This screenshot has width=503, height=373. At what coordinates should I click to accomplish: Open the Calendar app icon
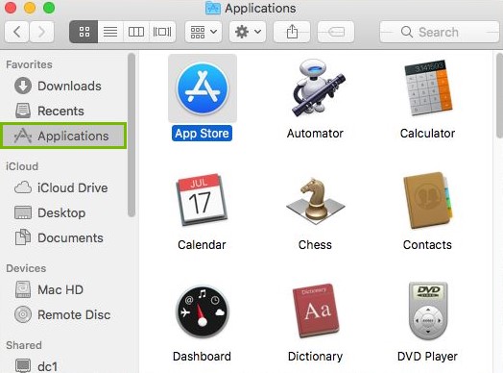pyautogui.click(x=202, y=199)
